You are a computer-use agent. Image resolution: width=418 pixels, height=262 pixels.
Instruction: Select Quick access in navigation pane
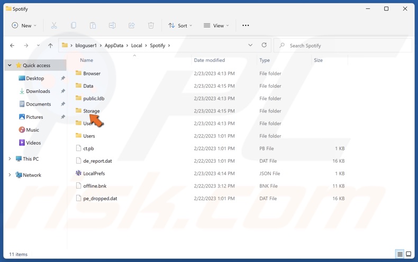(x=37, y=65)
